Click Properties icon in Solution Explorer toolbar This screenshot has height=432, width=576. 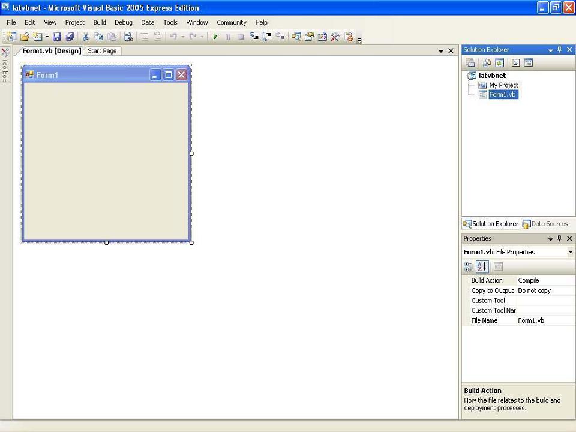point(470,63)
